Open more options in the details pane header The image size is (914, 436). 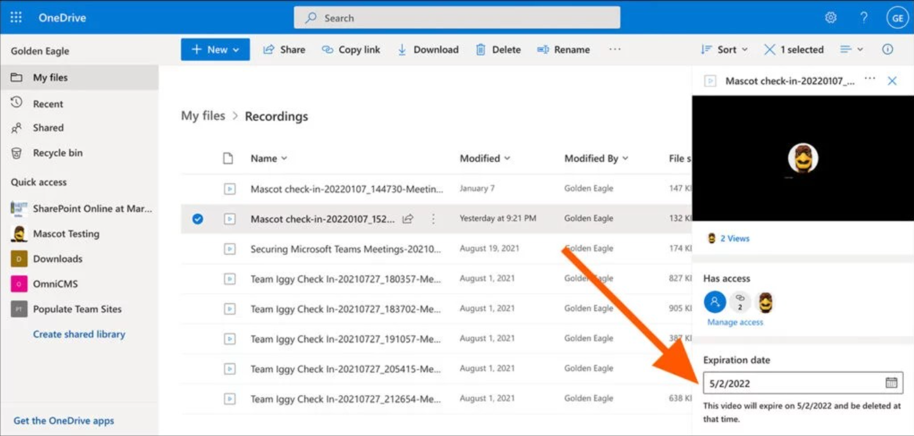(x=870, y=80)
